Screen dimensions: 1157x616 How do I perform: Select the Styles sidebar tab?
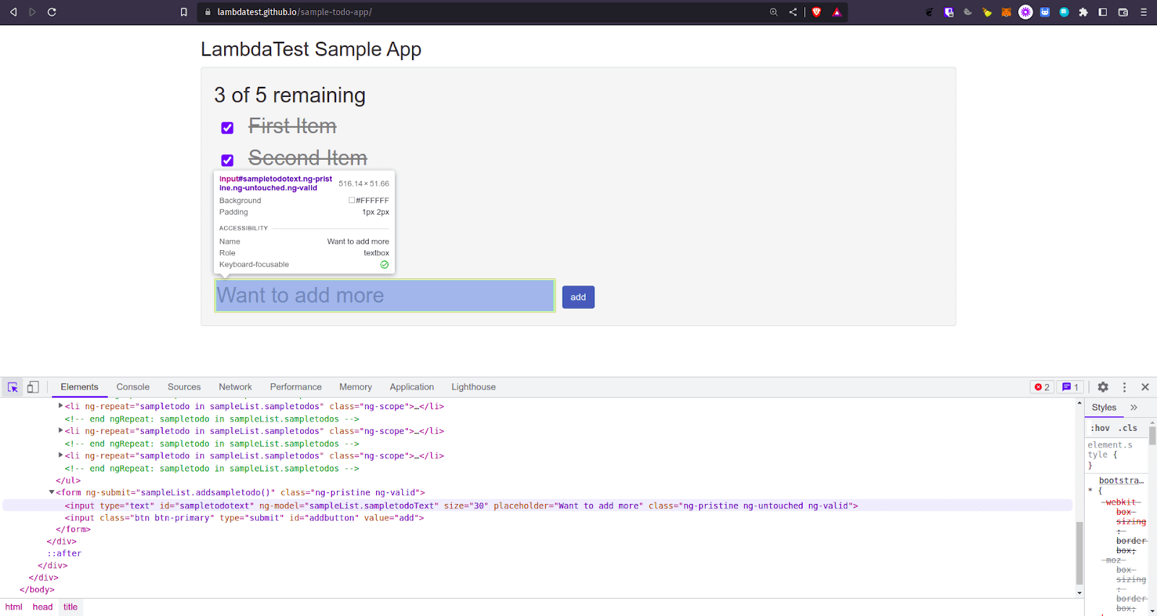coord(1104,408)
